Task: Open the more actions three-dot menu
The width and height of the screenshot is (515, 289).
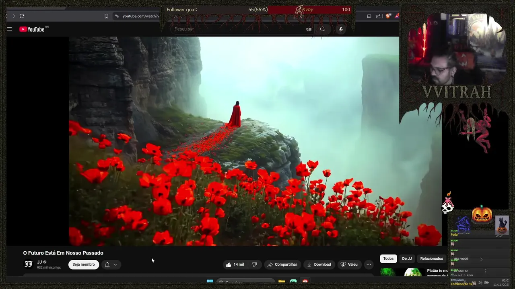Action: click(x=369, y=265)
